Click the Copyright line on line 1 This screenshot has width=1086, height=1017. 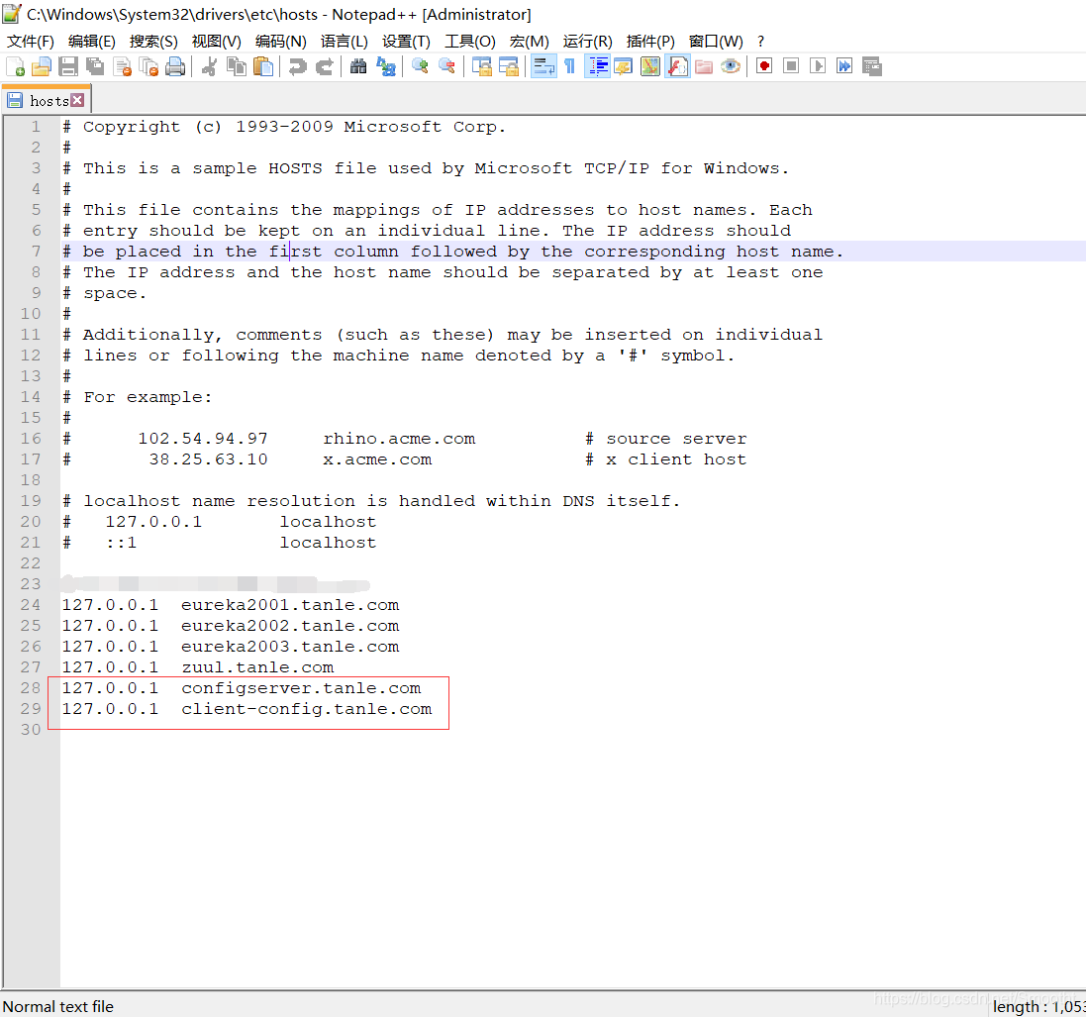pos(285,127)
